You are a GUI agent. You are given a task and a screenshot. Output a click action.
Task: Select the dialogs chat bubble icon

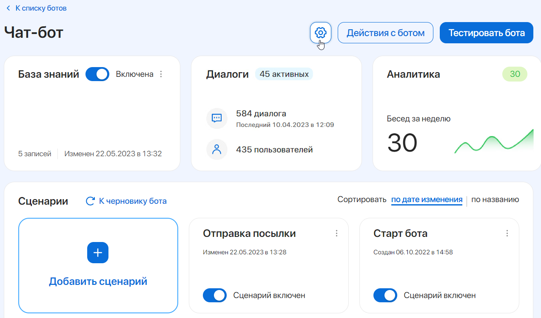tap(217, 118)
